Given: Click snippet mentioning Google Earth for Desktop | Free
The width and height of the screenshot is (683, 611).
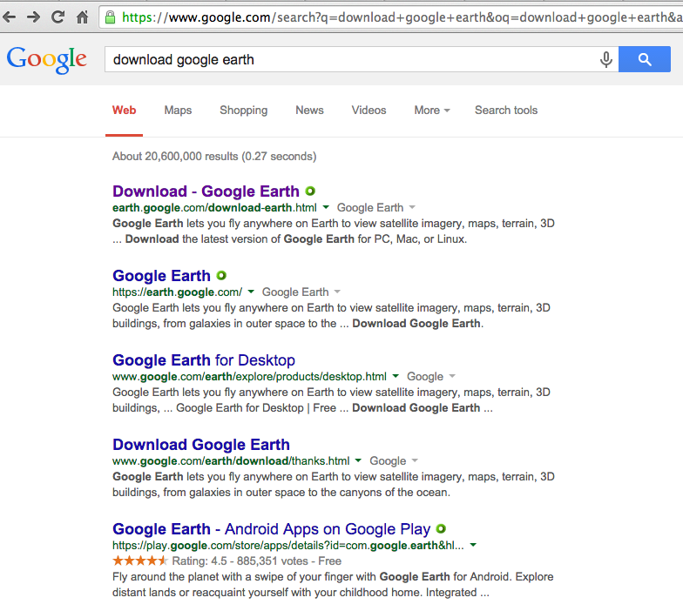Looking at the screenshot, I should coord(331,400).
